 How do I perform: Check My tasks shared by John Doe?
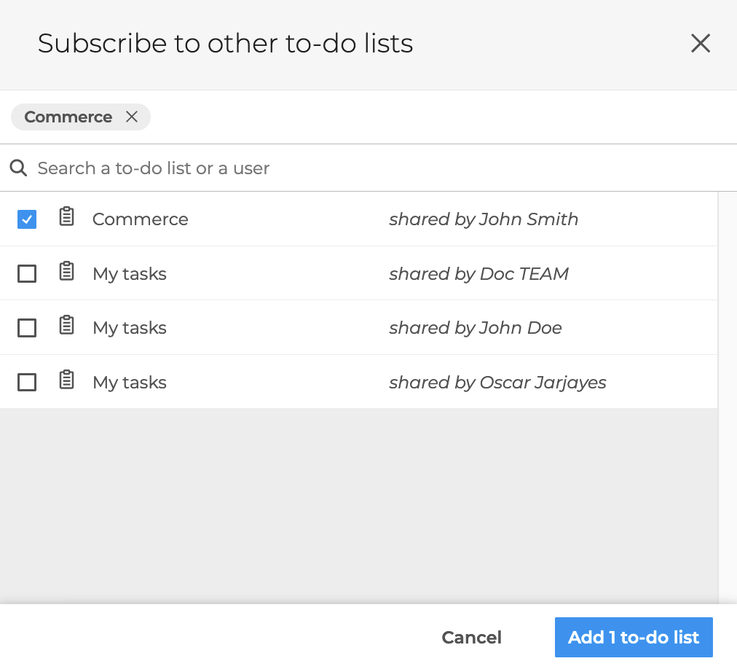pyautogui.click(x=27, y=328)
